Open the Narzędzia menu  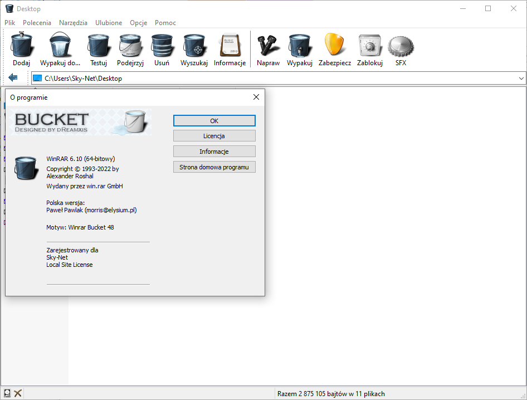click(74, 22)
